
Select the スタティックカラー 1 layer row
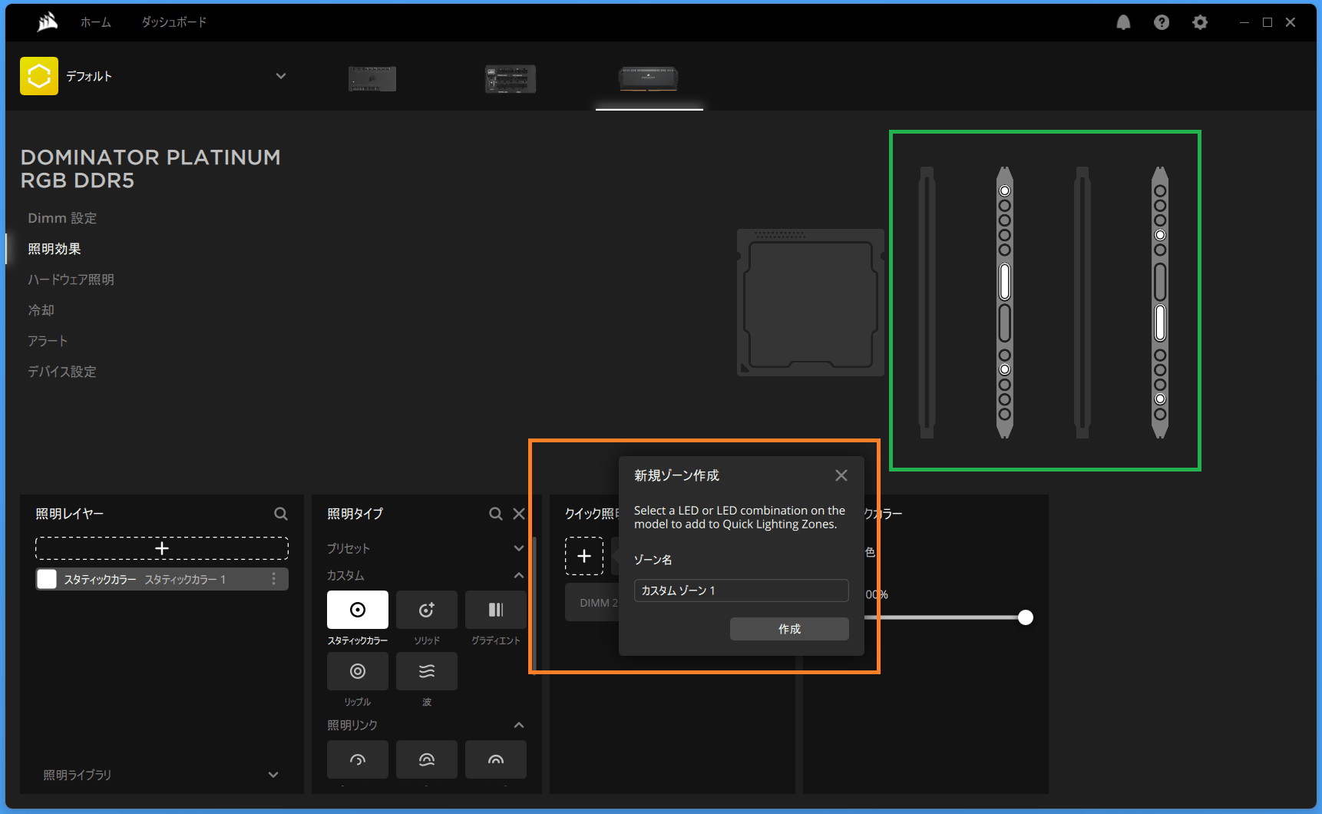pos(162,579)
